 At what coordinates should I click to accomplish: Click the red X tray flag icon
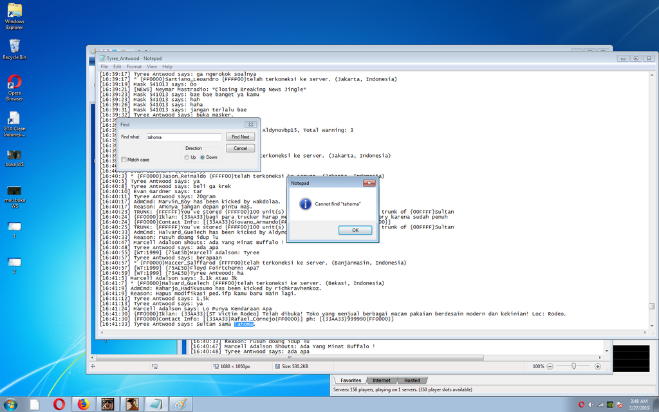[x=619, y=405]
